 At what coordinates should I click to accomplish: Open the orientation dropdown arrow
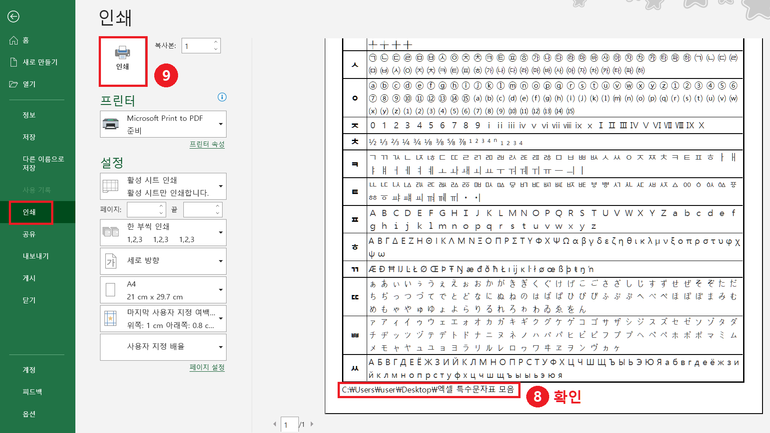[x=221, y=261]
